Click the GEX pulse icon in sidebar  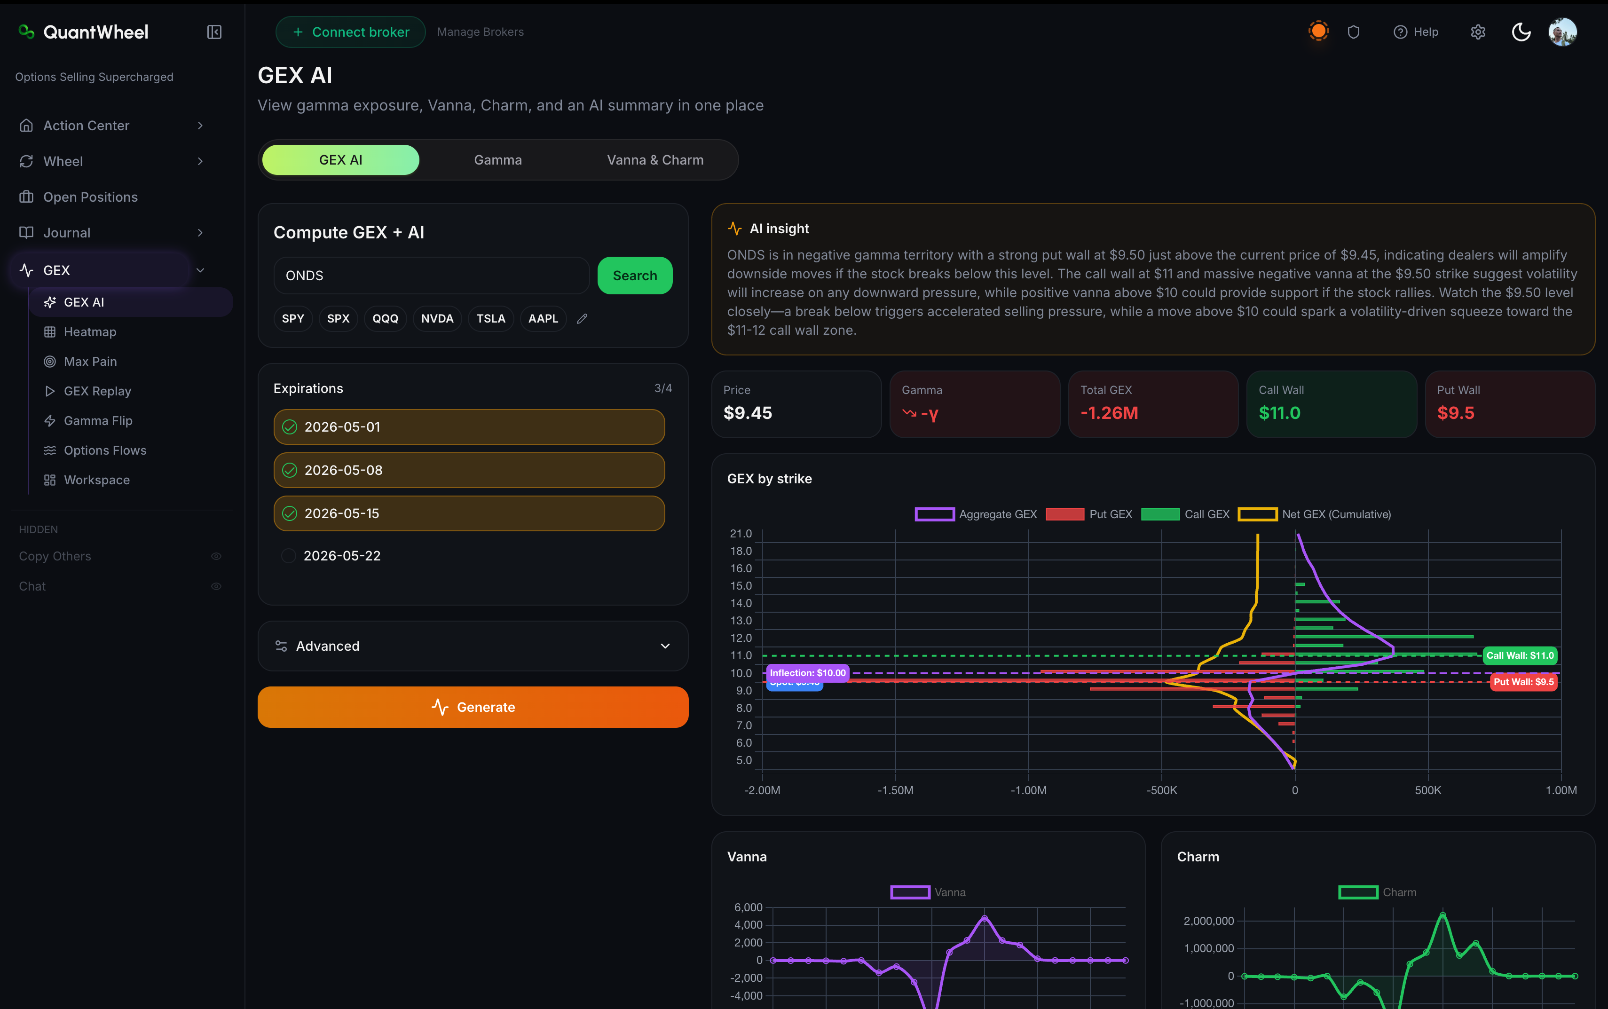point(27,270)
